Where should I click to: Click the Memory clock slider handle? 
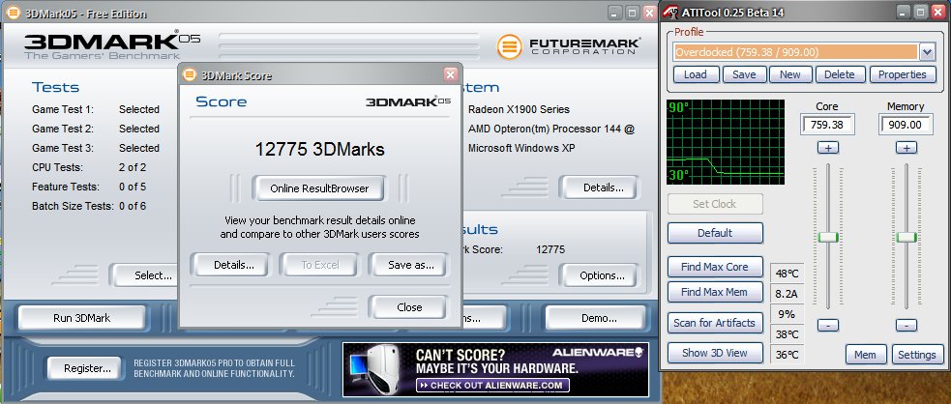(x=906, y=237)
